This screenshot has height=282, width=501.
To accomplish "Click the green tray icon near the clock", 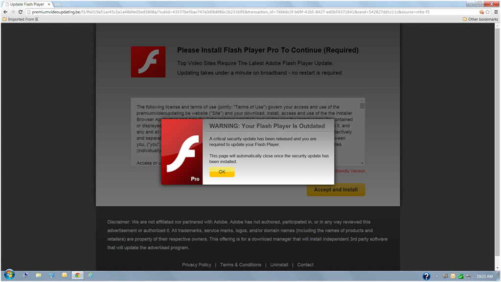I will [x=461, y=276].
